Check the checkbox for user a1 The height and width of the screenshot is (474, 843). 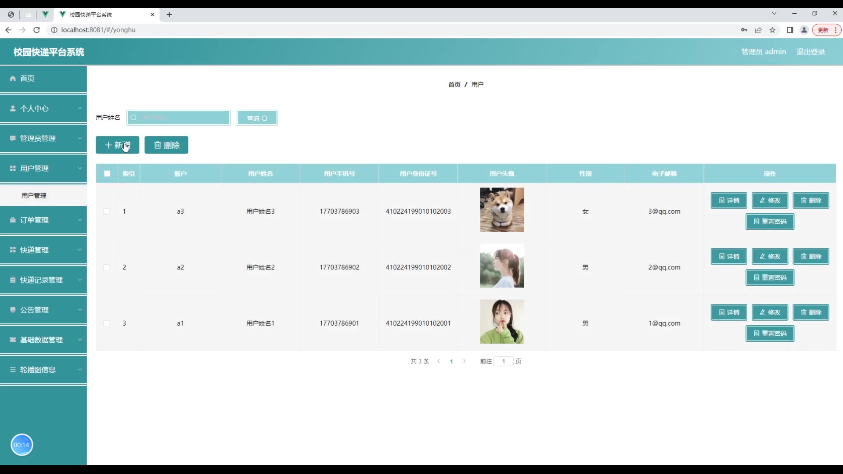coord(106,323)
